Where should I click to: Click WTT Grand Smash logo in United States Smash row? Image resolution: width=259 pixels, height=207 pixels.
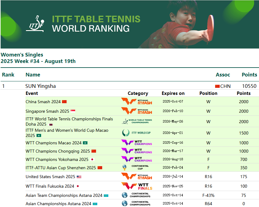click(x=137, y=176)
